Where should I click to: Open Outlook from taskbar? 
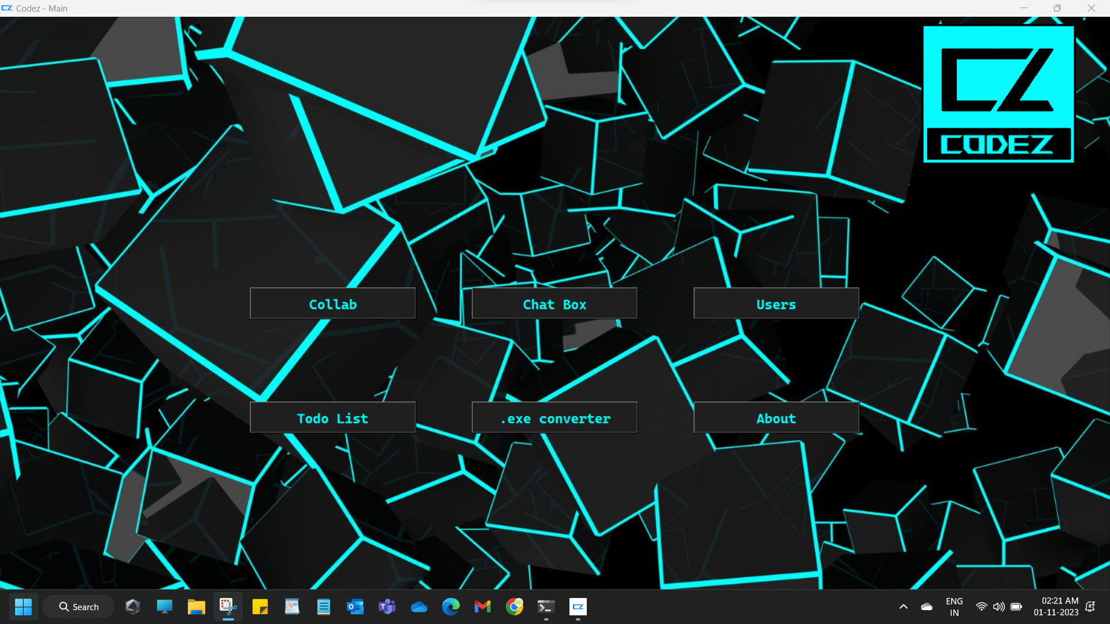pos(355,607)
